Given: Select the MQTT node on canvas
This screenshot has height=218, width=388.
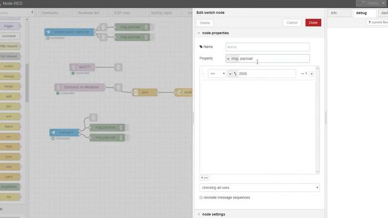Looking at the screenshot, I should coord(82,67).
